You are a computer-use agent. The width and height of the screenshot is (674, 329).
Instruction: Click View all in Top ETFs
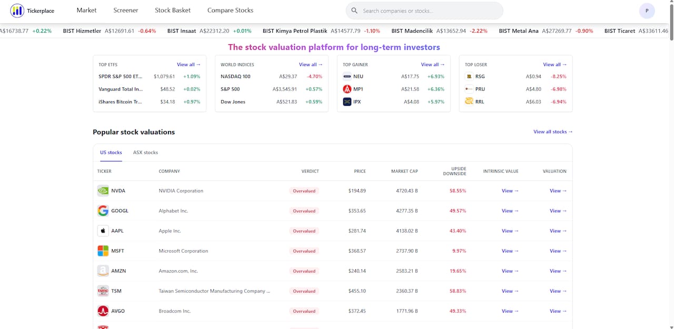[189, 65]
